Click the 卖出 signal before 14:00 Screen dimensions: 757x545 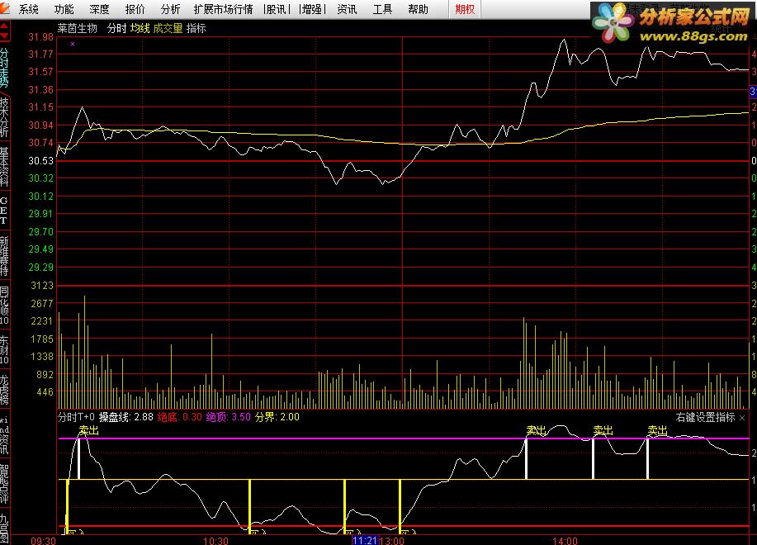(536, 430)
